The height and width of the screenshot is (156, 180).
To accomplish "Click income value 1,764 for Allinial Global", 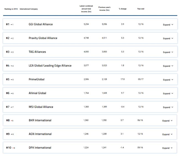I will tap(86, 93).
